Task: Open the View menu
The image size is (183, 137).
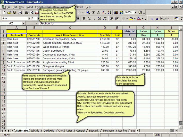Action: [22, 7]
